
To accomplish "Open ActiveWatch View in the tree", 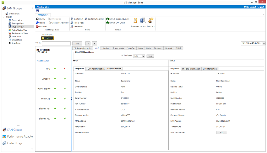I will [x=18, y=30].
